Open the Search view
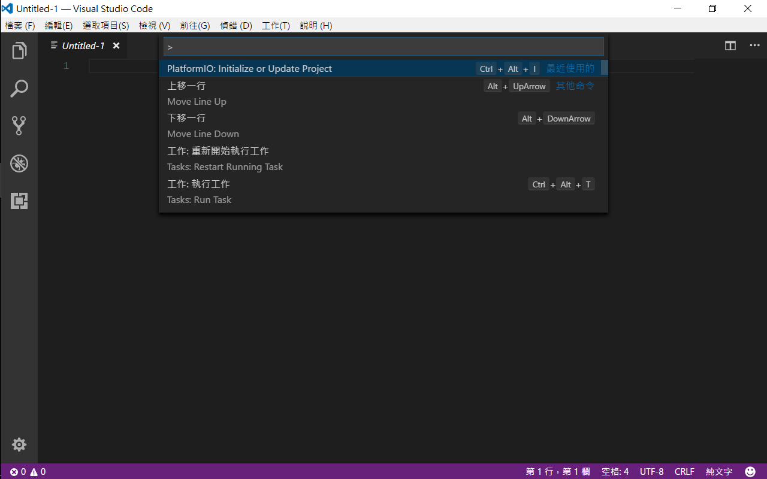The height and width of the screenshot is (479, 767). click(19, 88)
